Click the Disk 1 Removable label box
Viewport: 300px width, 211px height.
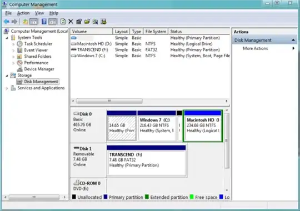coord(88,160)
